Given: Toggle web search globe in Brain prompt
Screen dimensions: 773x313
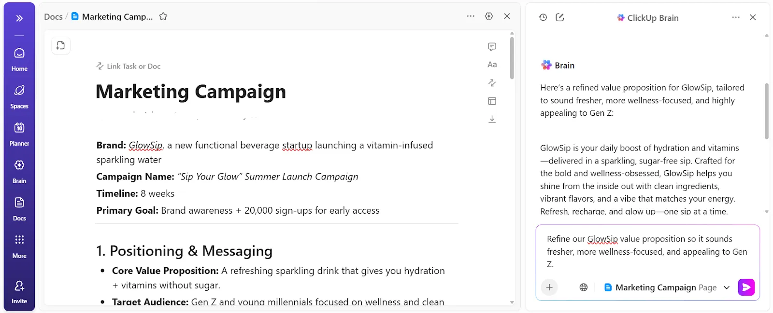Looking at the screenshot, I should [x=584, y=287].
